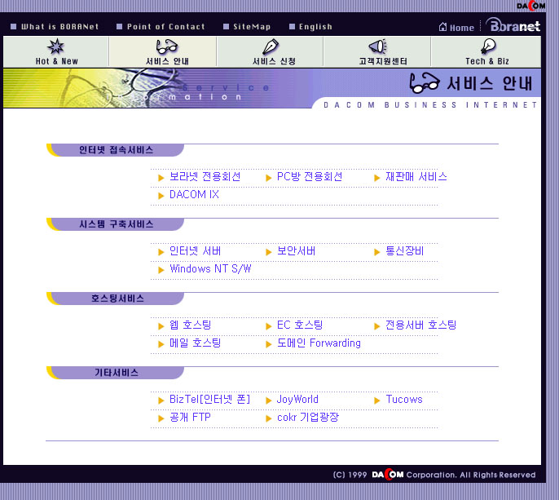Viewport: 559px width, 500px height.
Task: Open the What is BORANet menu item
Action: [x=59, y=27]
